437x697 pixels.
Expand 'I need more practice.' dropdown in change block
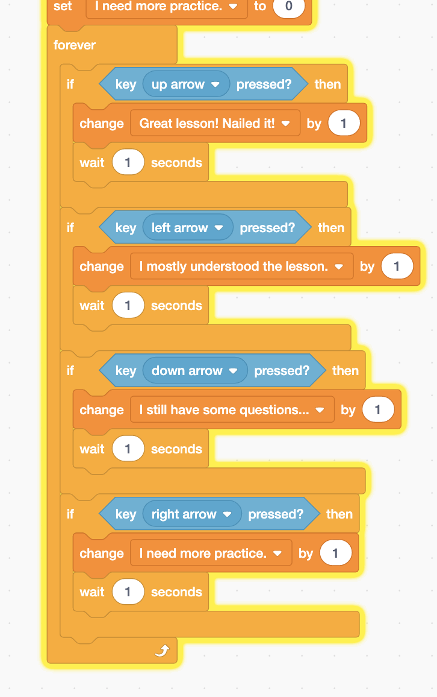[x=277, y=553]
